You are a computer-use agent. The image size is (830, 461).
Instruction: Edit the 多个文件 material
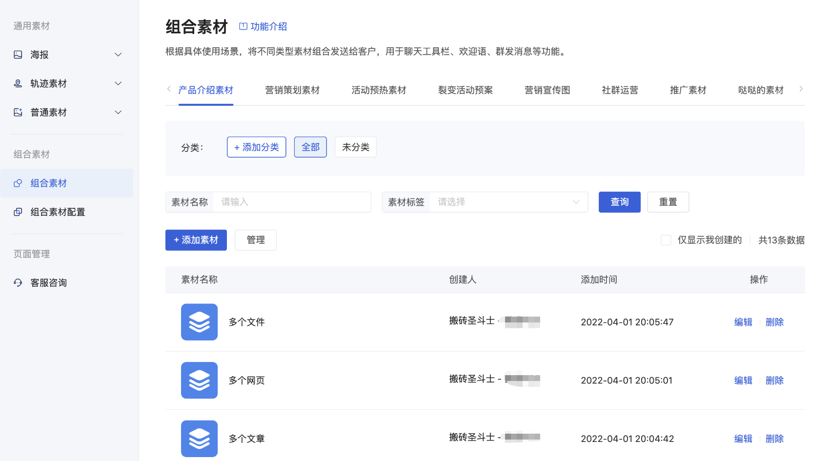[x=743, y=322]
